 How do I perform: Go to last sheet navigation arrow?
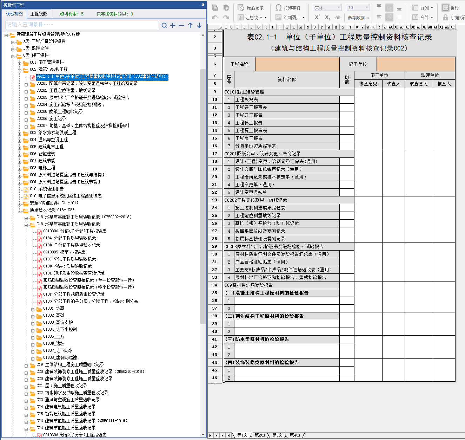click(229, 435)
